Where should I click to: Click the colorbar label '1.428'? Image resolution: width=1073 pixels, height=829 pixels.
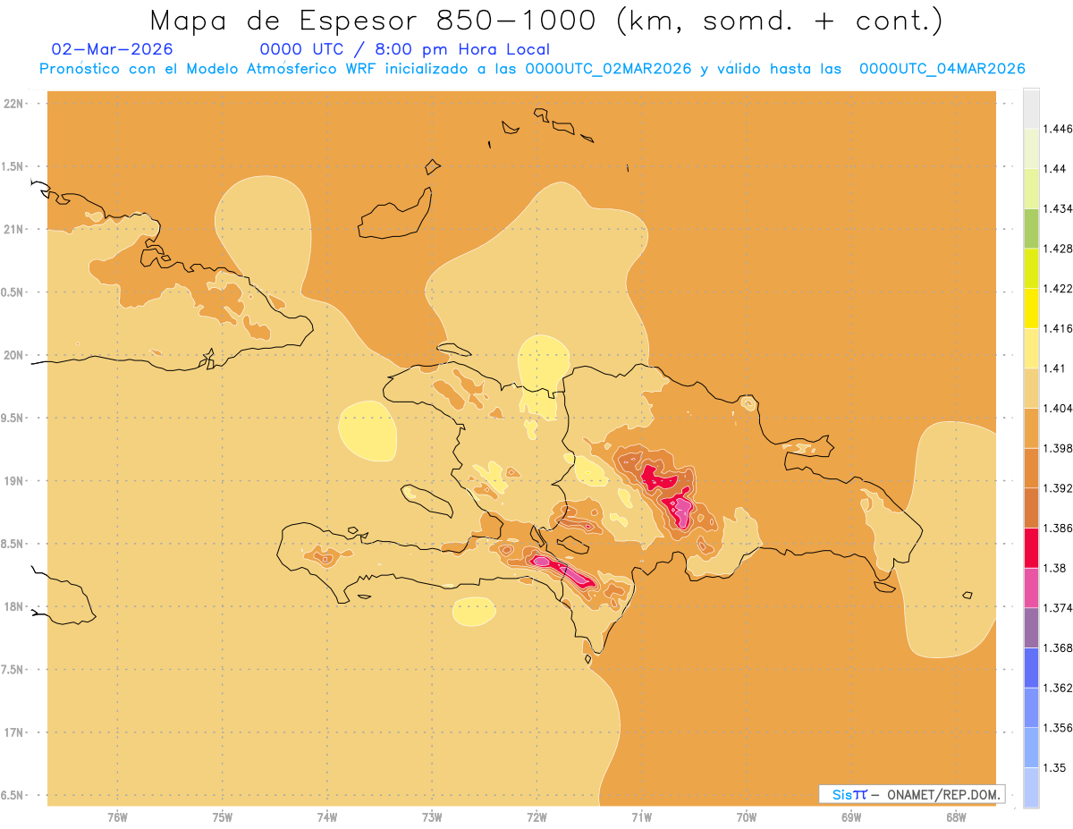tap(1058, 249)
